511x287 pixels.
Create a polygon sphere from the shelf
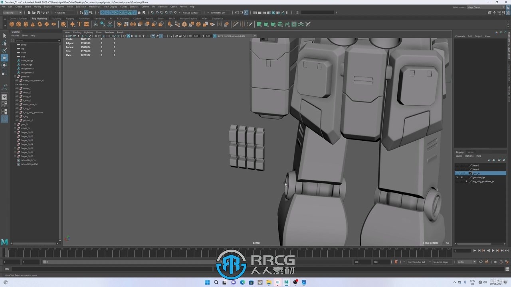coord(12,24)
